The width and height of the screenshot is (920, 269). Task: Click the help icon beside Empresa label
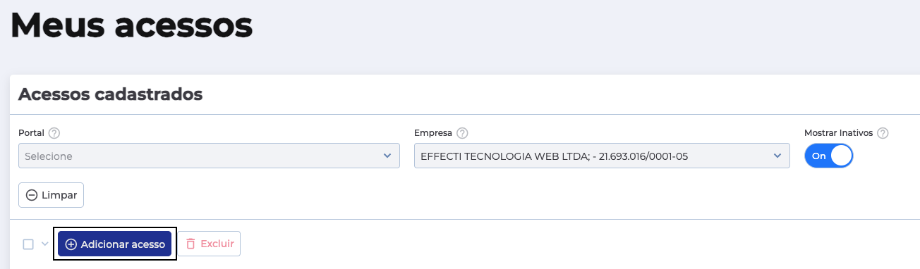coord(462,133)
